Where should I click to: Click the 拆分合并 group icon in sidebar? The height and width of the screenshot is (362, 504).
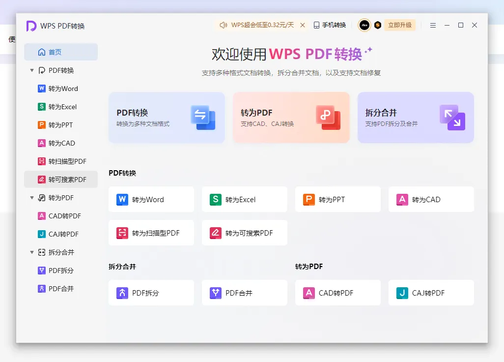pyautogui.click(x=42, y=252)
